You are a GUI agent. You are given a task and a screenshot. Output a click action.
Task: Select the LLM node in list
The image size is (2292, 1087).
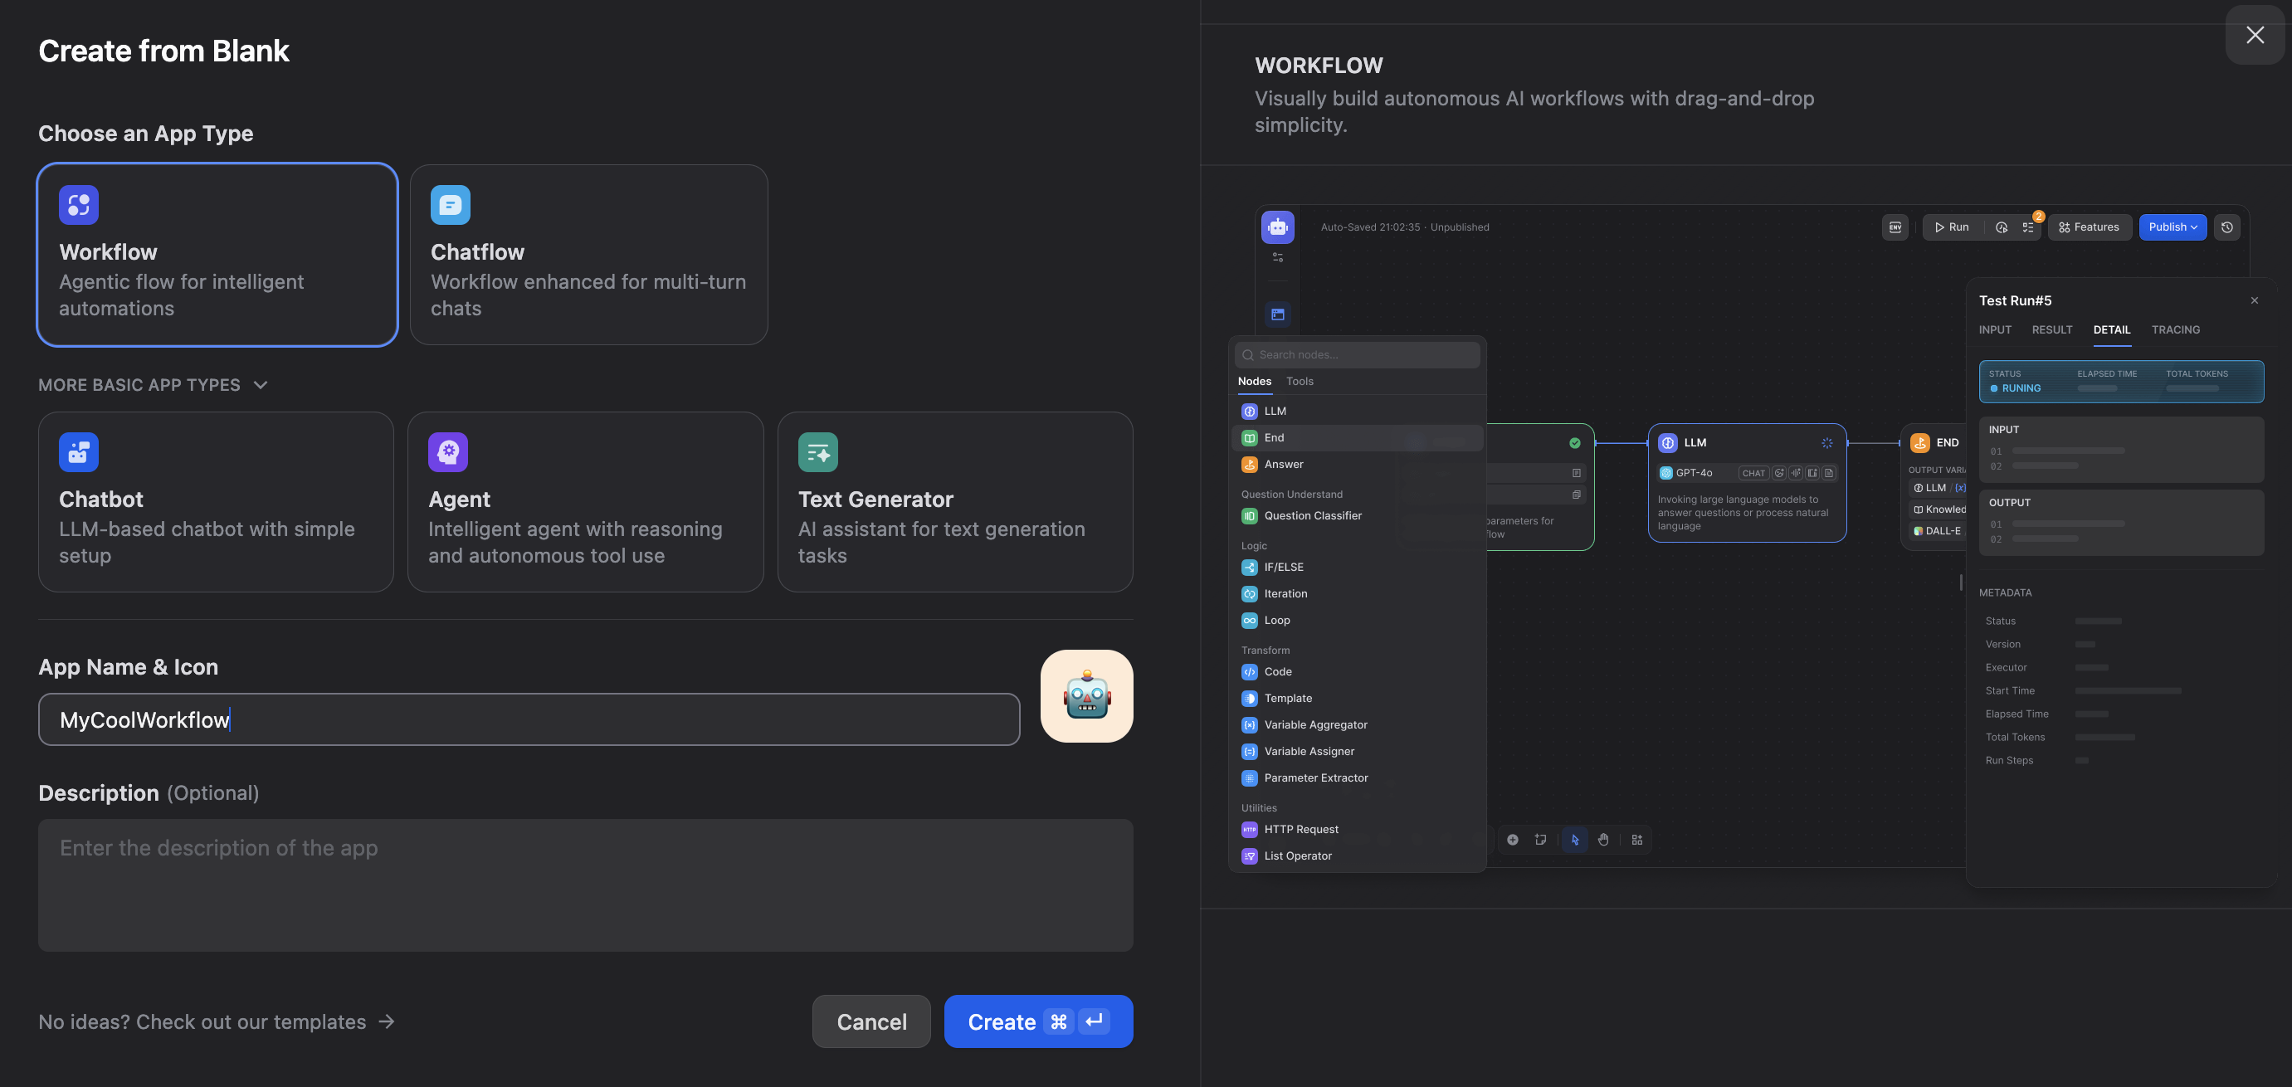1358,412
